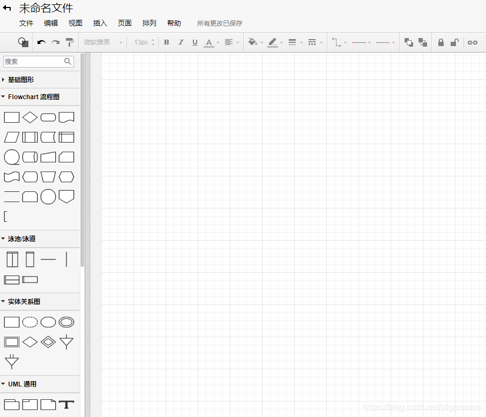
Task: Open the 微软雅黑 font dropdown
Action: 103,42
